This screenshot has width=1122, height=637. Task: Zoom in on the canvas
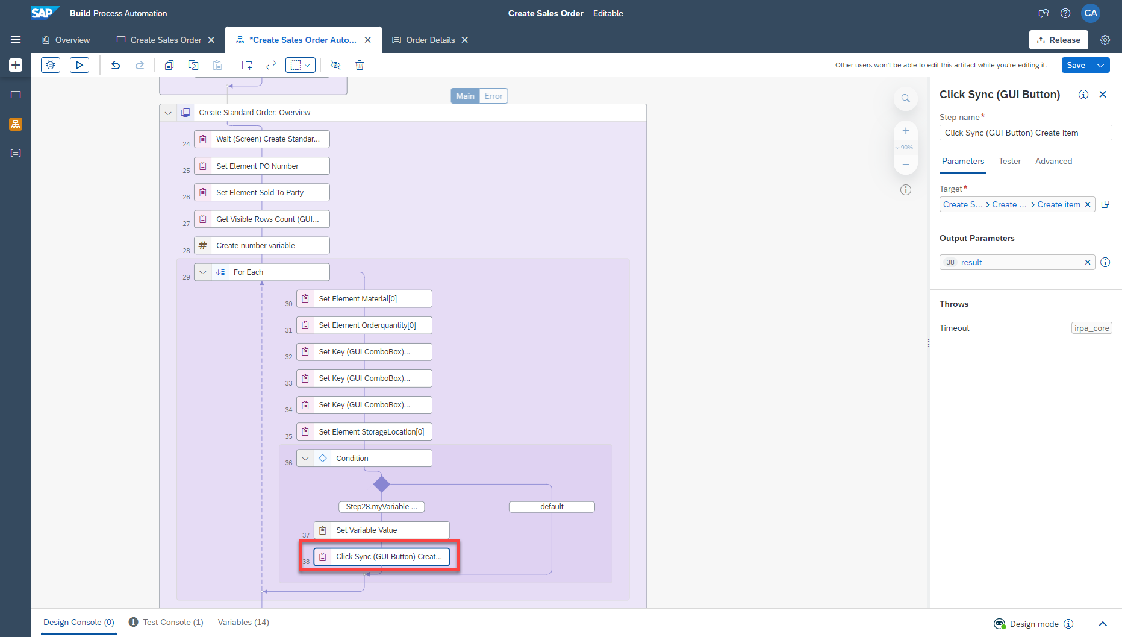(x=906, y=131)
